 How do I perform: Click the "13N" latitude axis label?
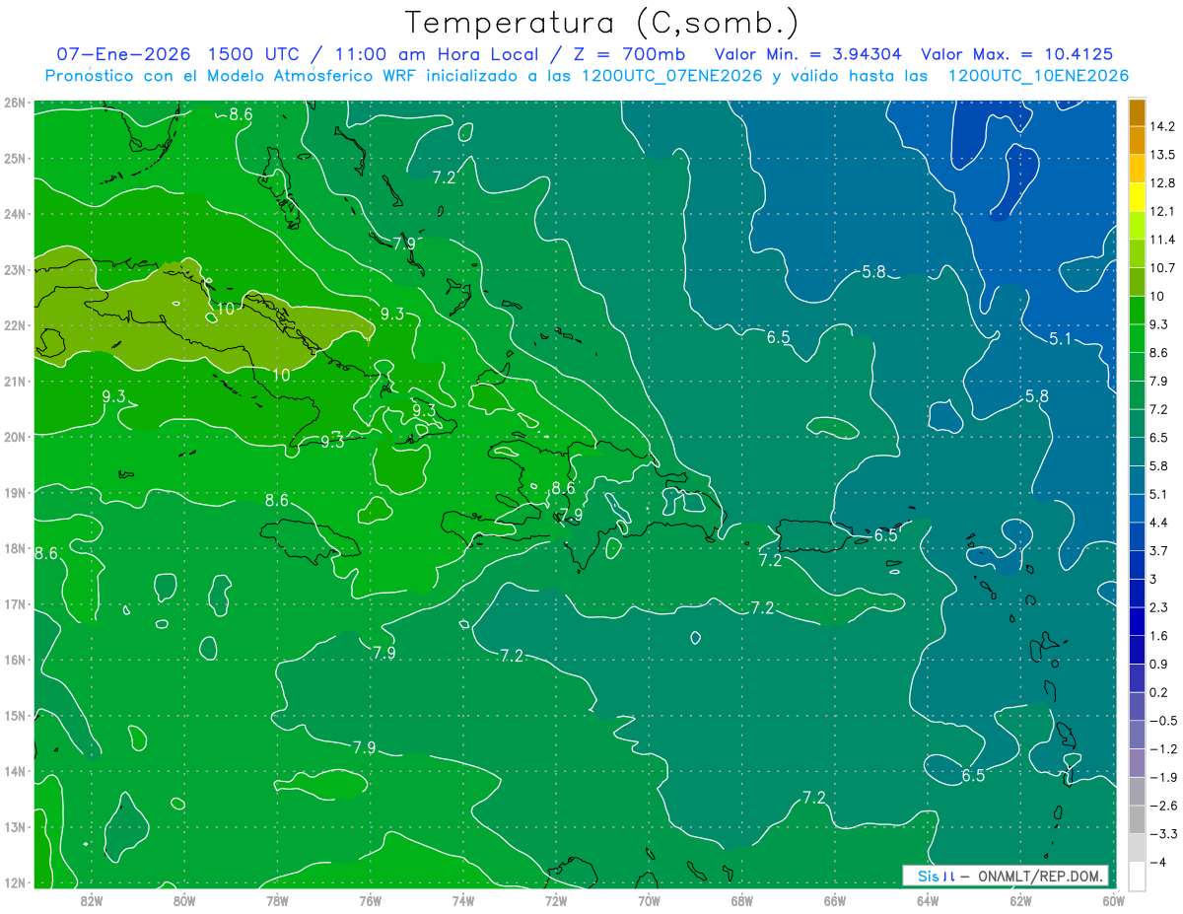(14, 826)
